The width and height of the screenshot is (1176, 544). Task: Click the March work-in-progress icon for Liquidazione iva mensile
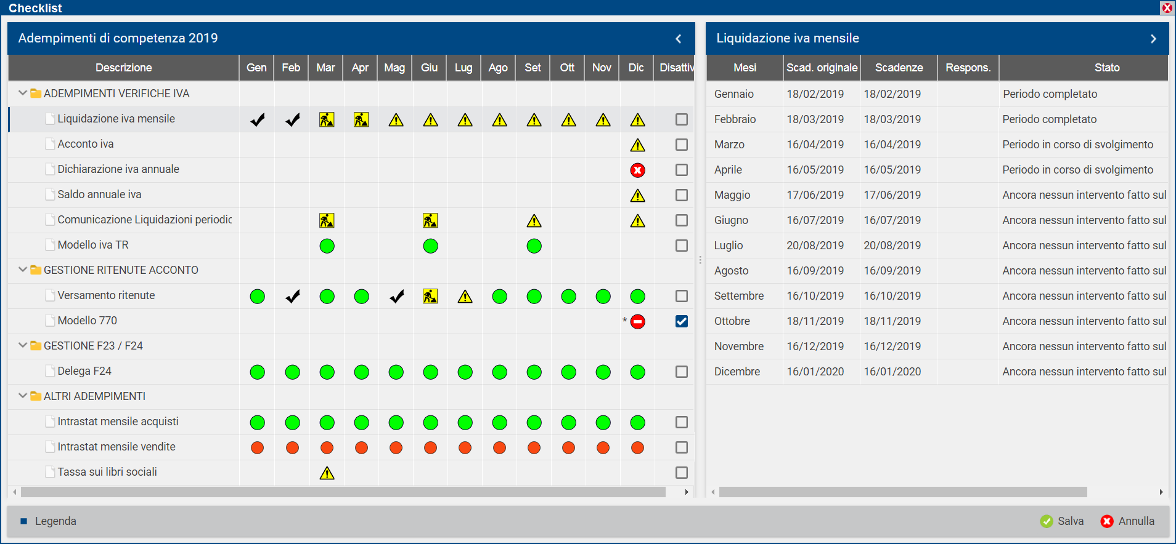coord(327,120)
